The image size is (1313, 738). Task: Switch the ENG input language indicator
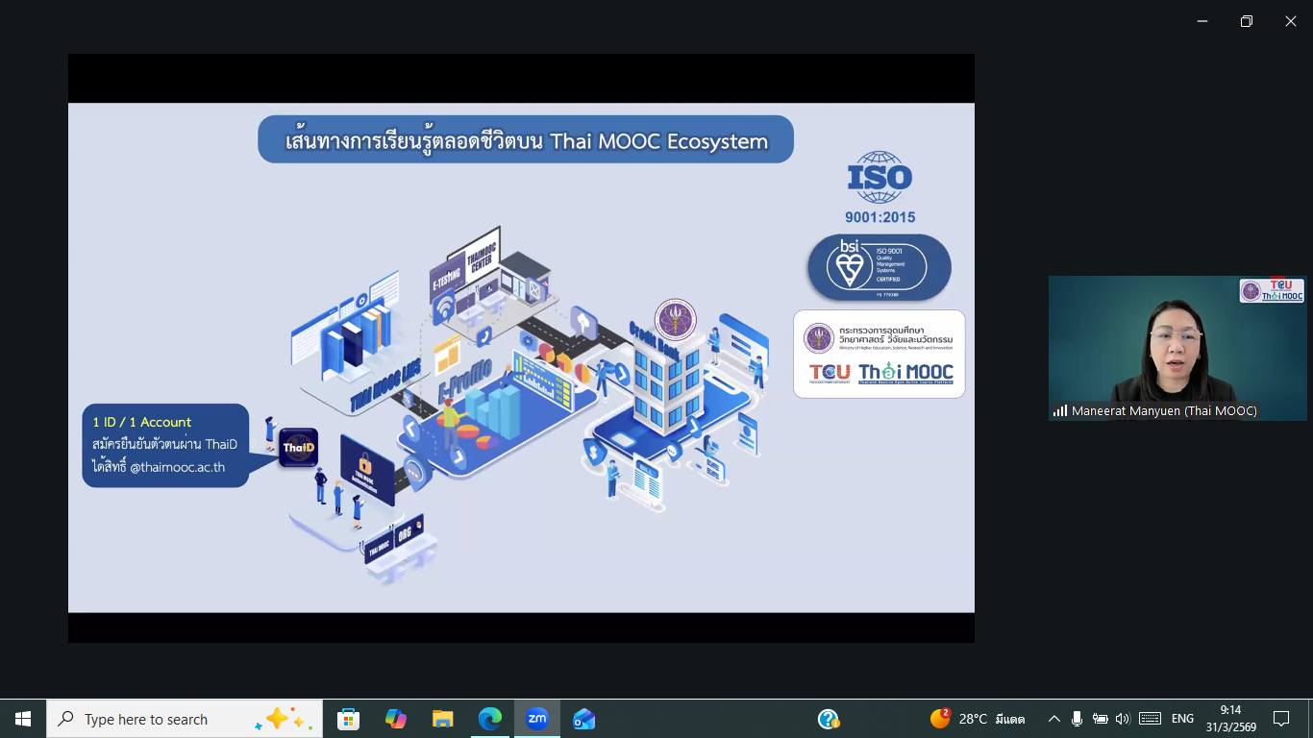pyautogui.click(x=1182, y=719)
